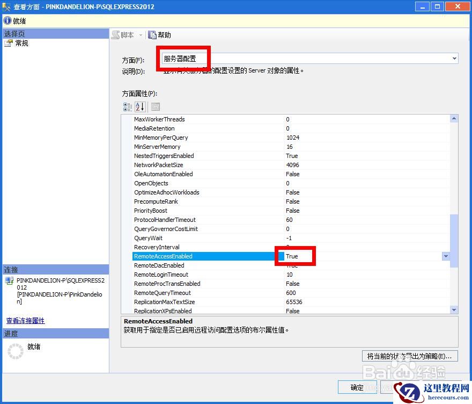The image size is (472, 404).
Task: Select the OpenObjects property
Action: 151,183
